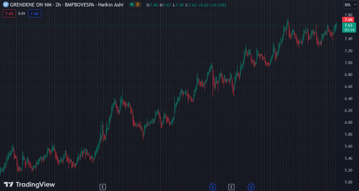This screenshot has height=191, width=359.
Task: Click the C7.63 close value in legend
Action: point(191,5)
